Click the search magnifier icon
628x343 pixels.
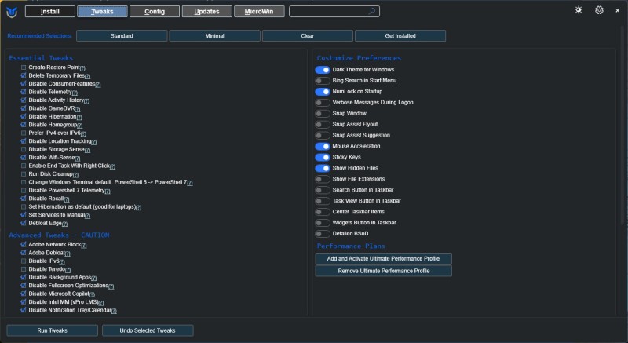pyautogui.click(x=371, y=11)
